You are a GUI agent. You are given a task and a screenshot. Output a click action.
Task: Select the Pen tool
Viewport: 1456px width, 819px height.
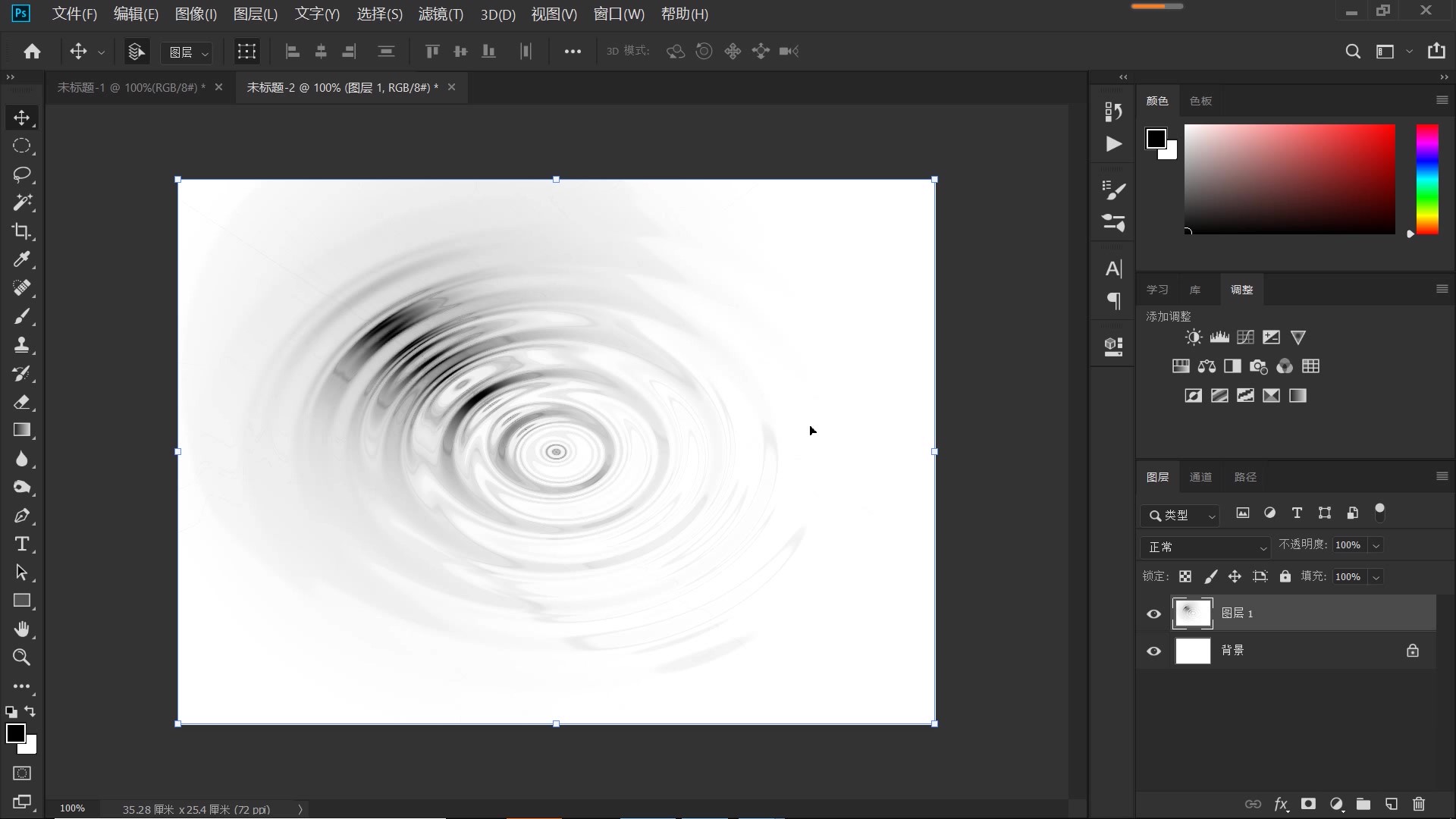click(x=22, y=516)
